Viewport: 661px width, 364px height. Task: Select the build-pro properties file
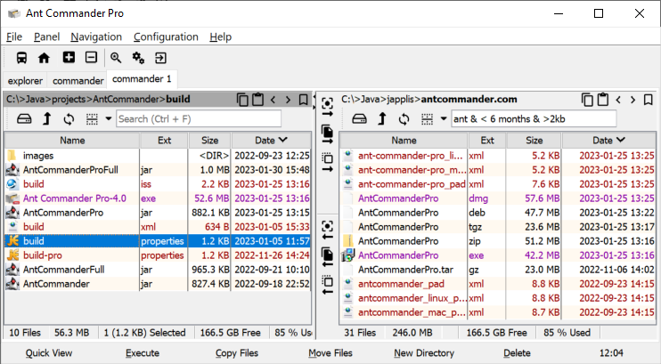coord(158,255)
